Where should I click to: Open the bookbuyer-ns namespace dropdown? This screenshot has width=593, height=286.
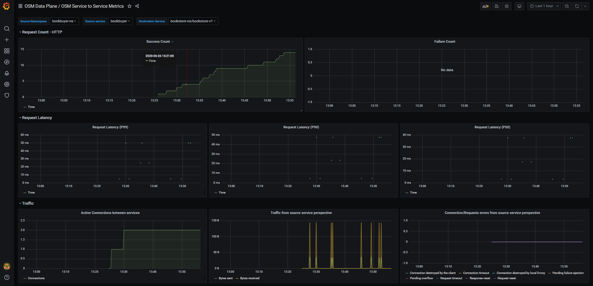(64, 21)
